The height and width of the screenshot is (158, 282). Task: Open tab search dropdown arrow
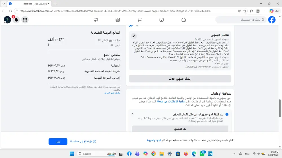(4, 4)
